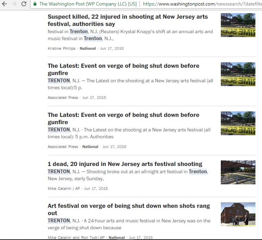Open 'Suspect killed, 22 injured' headline
Screen dimensions: 262x240
click(128, 20)
